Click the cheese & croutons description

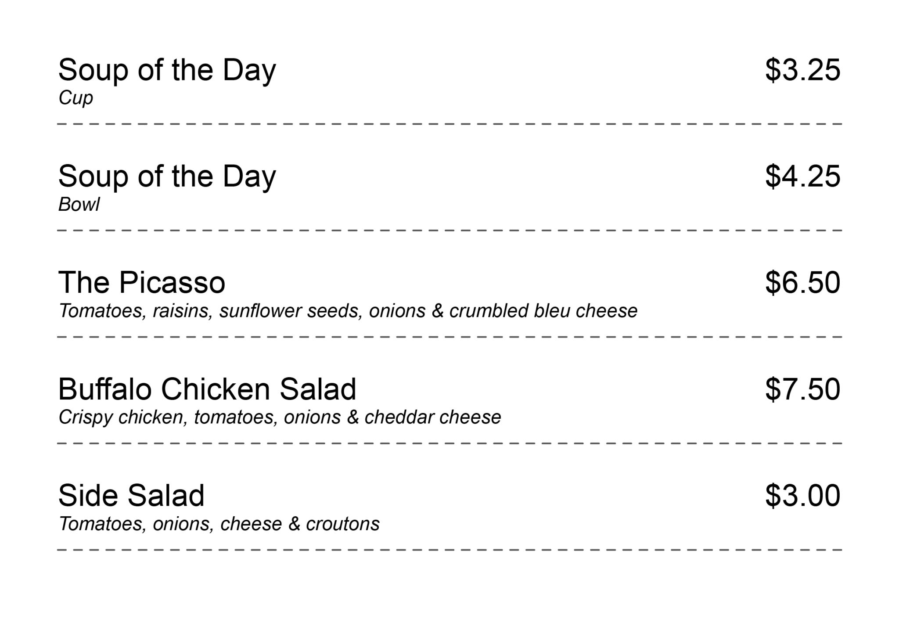click(219, 524)
